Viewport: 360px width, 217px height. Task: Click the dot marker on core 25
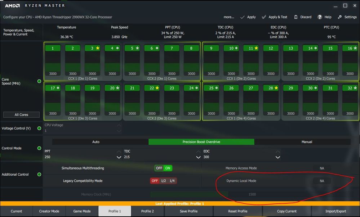pyautogui.click(x=217, y=87)
